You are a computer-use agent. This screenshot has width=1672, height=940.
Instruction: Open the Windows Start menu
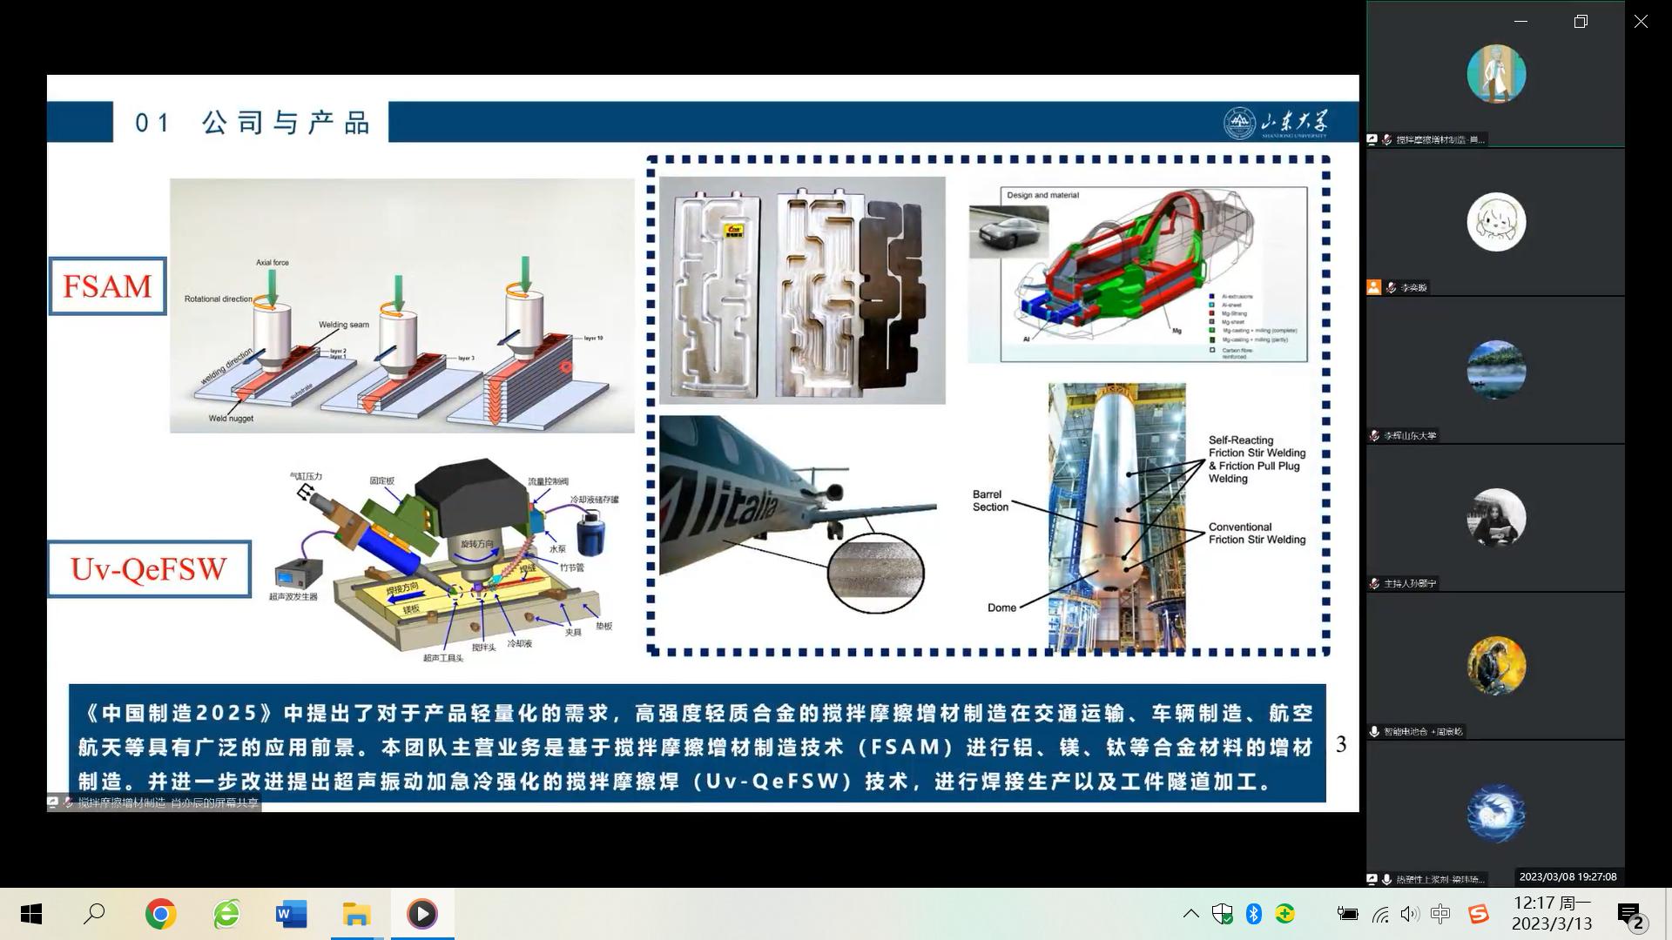(x=31, y=914)
